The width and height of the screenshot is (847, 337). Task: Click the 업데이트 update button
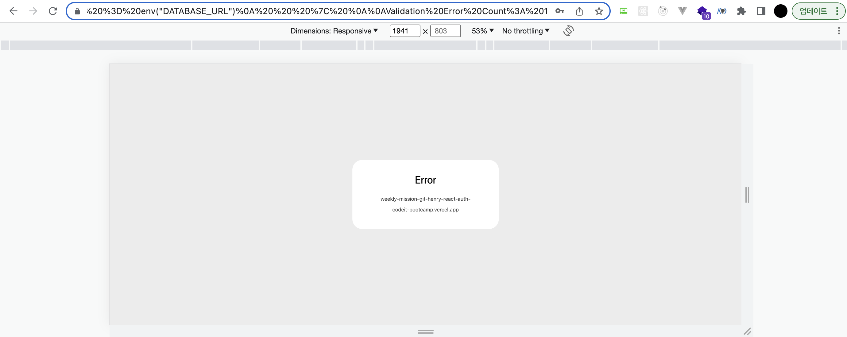[813, 11]
